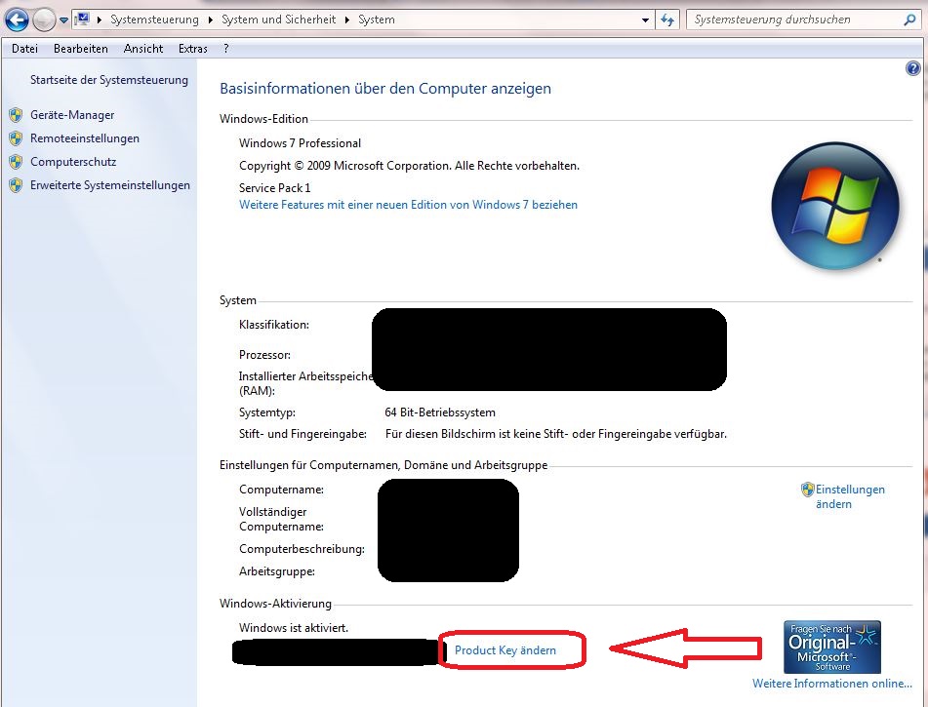Expand the address bar history dropdown
The image size is (928, 707).
pyautogui.click(x=645, y=20)
